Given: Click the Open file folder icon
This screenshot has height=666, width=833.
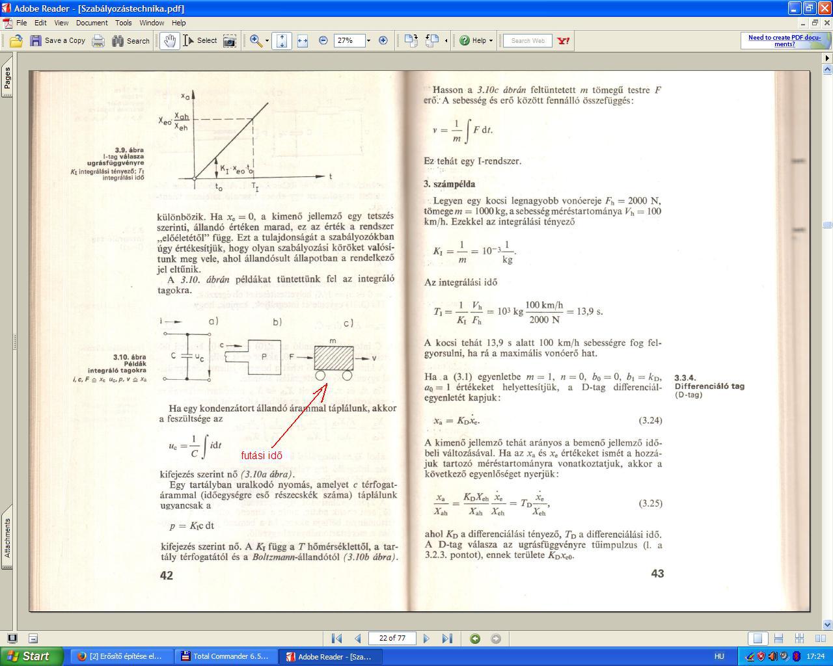Looking at the screenshot, I should click(x=16, y=40).
